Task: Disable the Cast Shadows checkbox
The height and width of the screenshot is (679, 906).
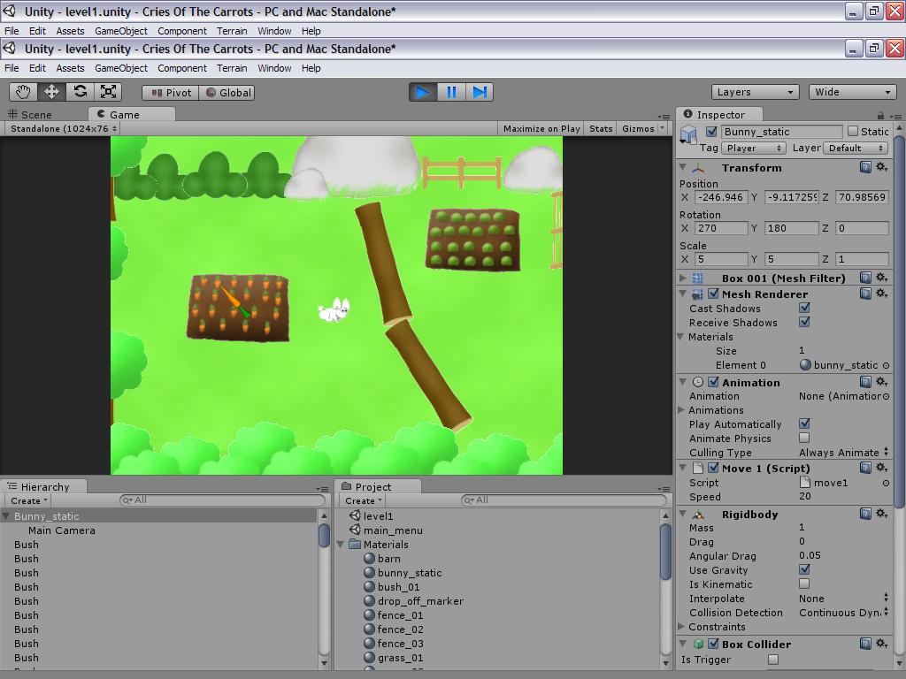Action: (x=804, y=308)
